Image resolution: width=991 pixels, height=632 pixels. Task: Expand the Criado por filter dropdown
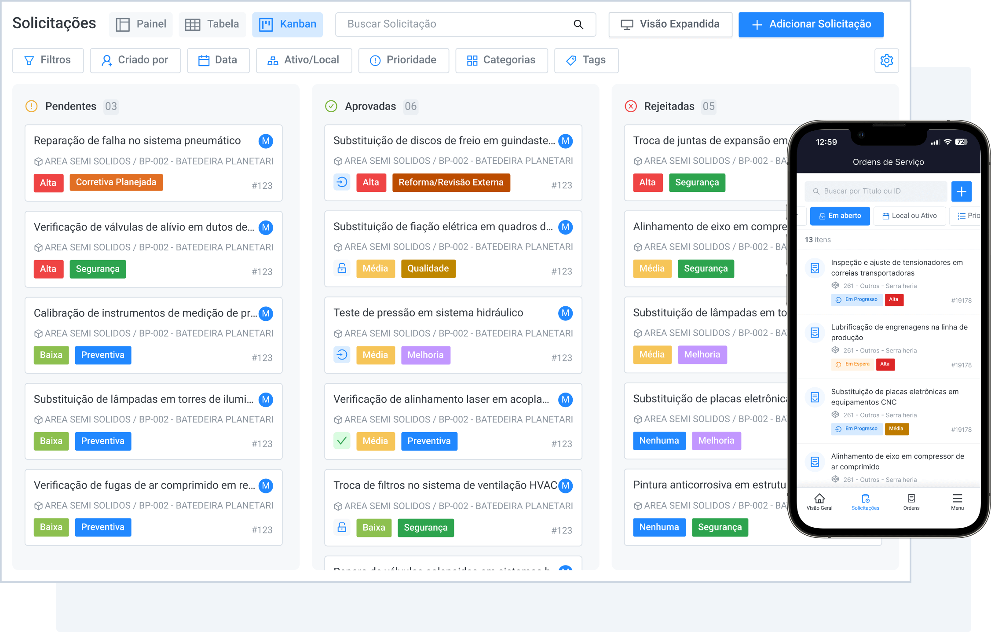pos(135,60)
